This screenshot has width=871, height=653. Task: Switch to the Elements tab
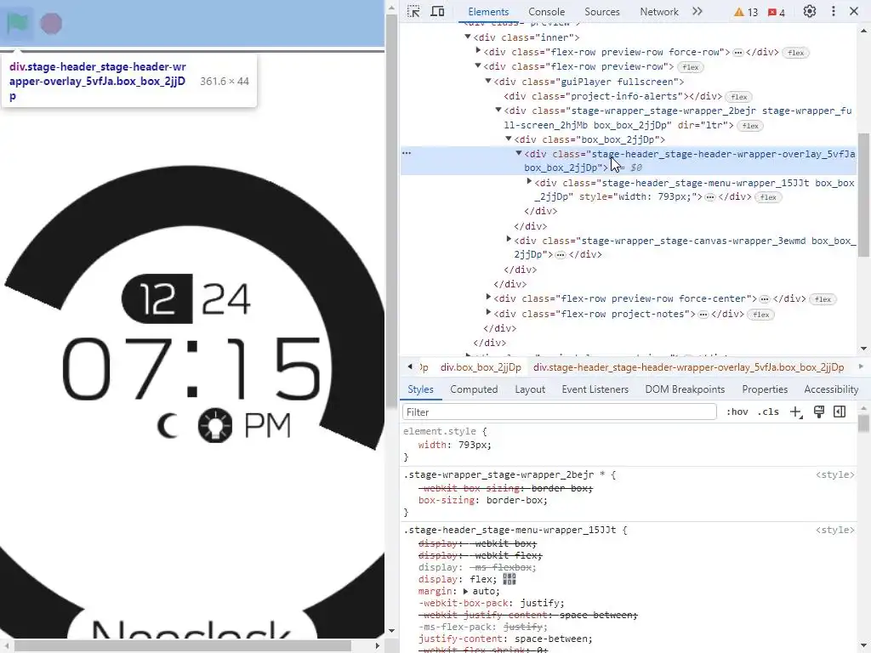(x=488, y=12)
